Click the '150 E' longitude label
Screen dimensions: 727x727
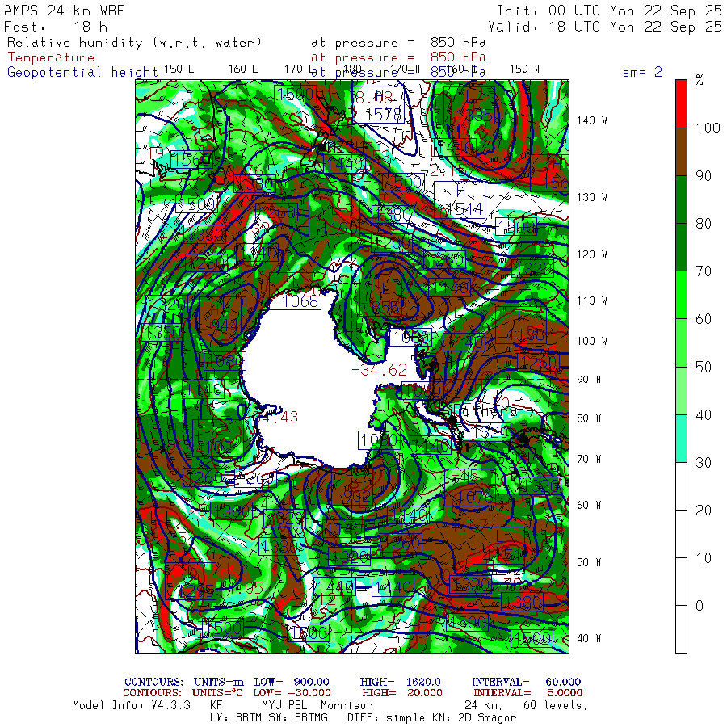pos(179,69)
